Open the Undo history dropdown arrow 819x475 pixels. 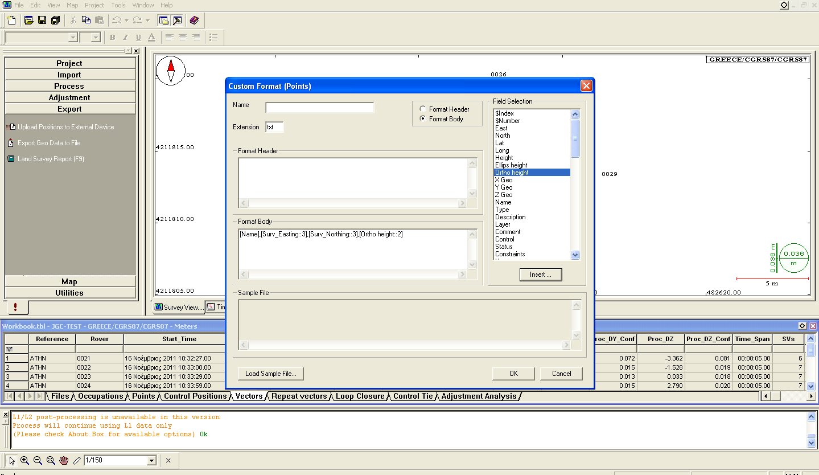pyautogui.click(x=126, y=21)
